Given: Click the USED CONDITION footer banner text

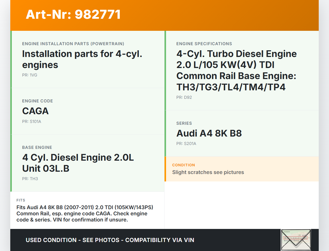Looking at the screenshot, I should point(110,240).
